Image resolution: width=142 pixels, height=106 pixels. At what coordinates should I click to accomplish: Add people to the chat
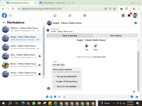click(x=87, y=46)
